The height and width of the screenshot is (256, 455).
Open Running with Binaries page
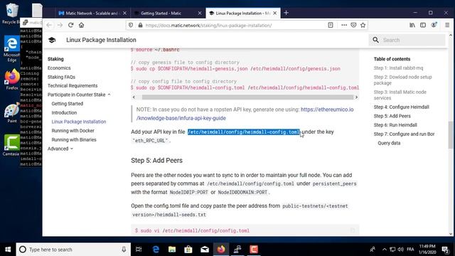click(x=74, y=139)
